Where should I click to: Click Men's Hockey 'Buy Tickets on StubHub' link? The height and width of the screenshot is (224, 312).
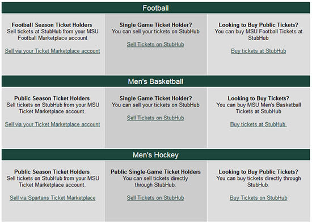258,198
